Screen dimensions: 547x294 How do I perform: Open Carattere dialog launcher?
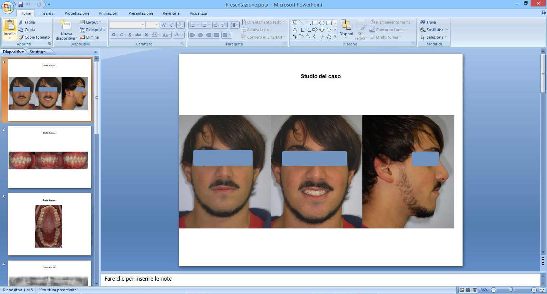tap(183, 44)
